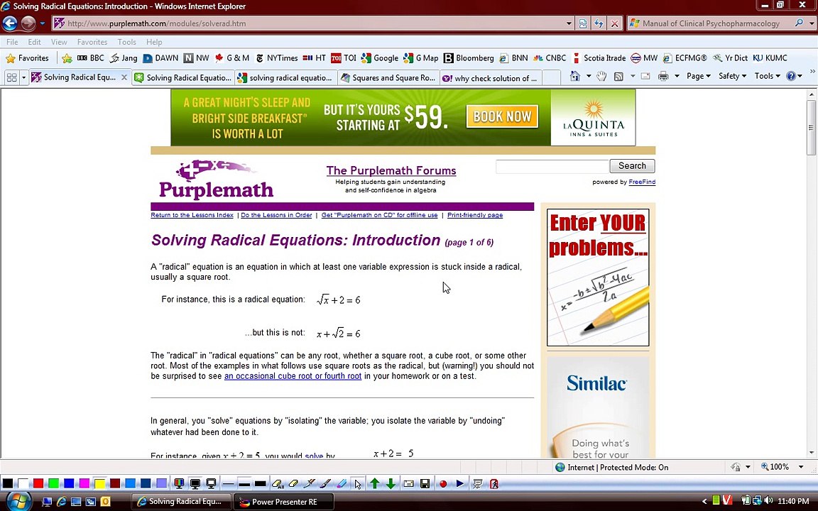
Task: Open the address bar history dropdown
Action: tap(569, 23)
